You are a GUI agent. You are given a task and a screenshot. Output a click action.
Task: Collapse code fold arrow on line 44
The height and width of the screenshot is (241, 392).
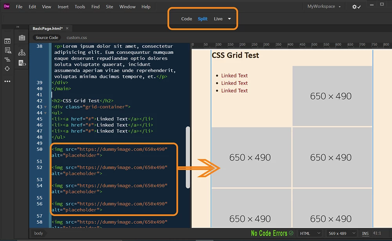coord(45,113)
